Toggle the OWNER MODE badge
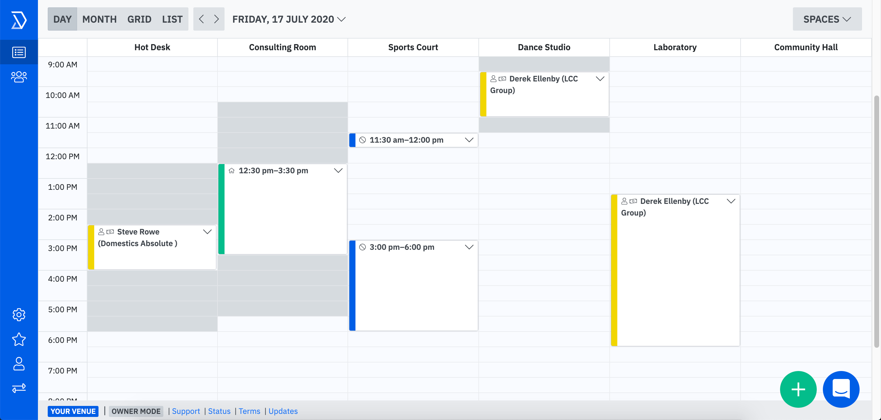The height and width of the screenshot is (420, 881). [136, 411]
